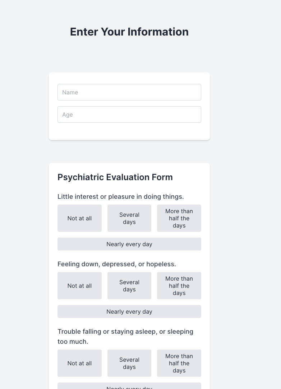Choose 'Not at all' for feeling down
The height and width of the screenshot is (389, 281).
79,286
